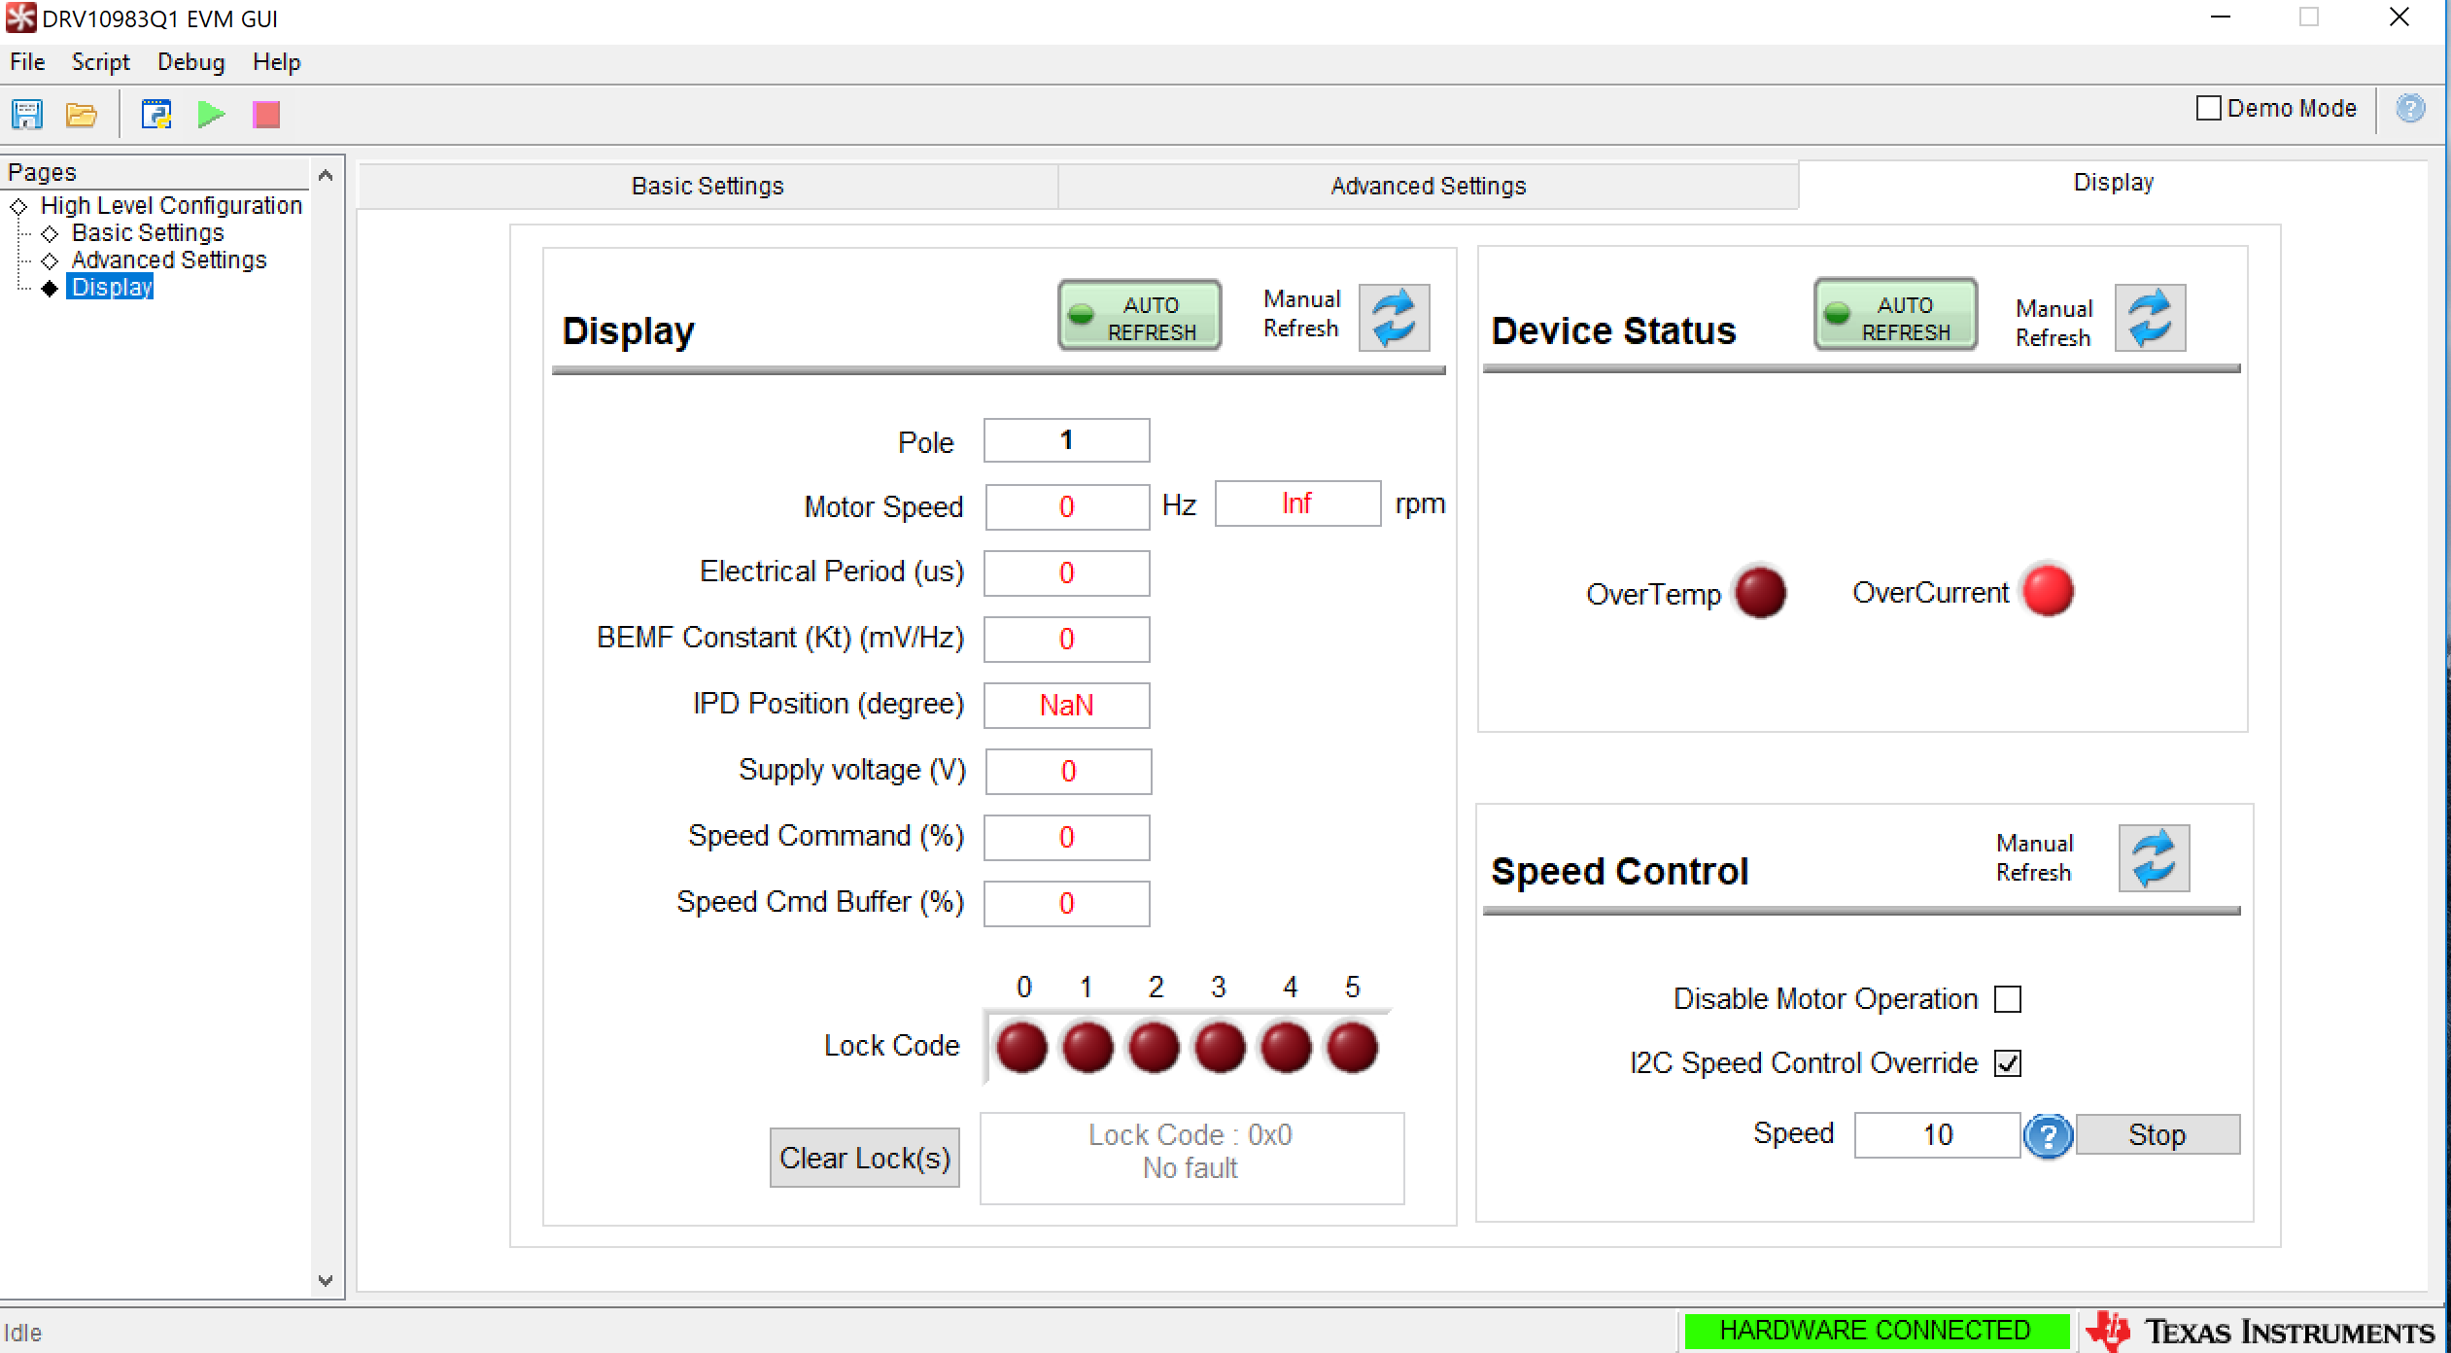
Task: Click the Device Status Manual Refresh icon
Action: pyautogui.click(x=2151, y=318)
